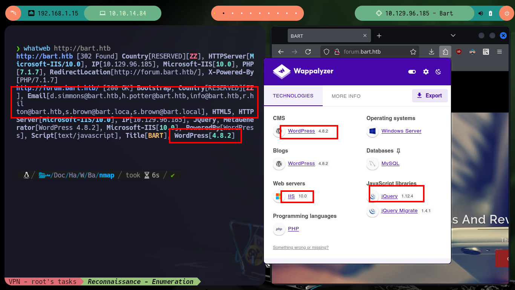Open the PHP programming language link
515x290 pixels.
[293, 229]
